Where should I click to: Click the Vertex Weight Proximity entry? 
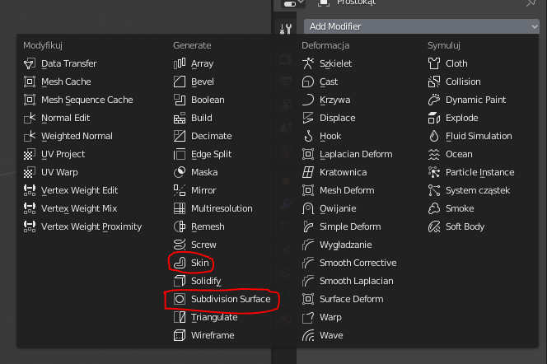point(91,226)
